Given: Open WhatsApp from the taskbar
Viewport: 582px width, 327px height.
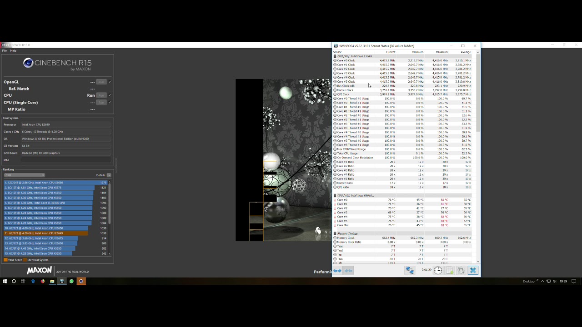Looking at the screenshot, I should point(71,281).
